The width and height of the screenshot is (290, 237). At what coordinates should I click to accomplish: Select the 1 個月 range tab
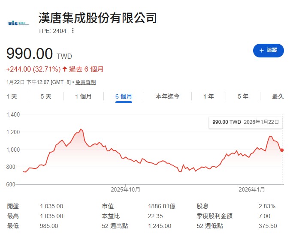[83, 96]
